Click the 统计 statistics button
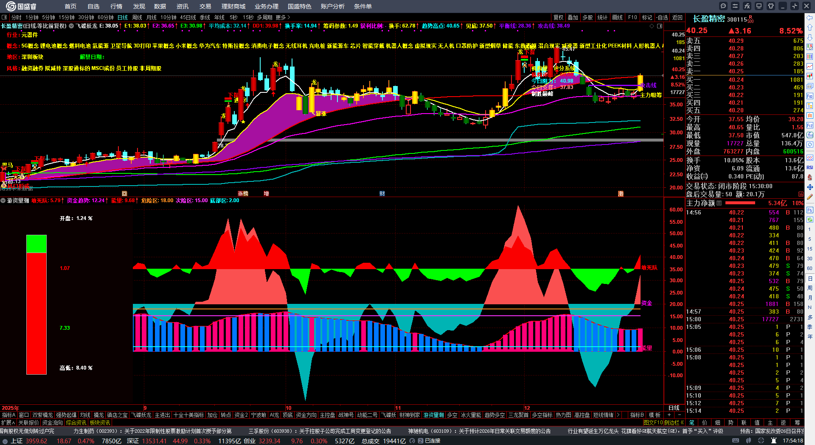The width and height of the screenshot is (815, 445). pyautogui.click(x=602, y=17)
